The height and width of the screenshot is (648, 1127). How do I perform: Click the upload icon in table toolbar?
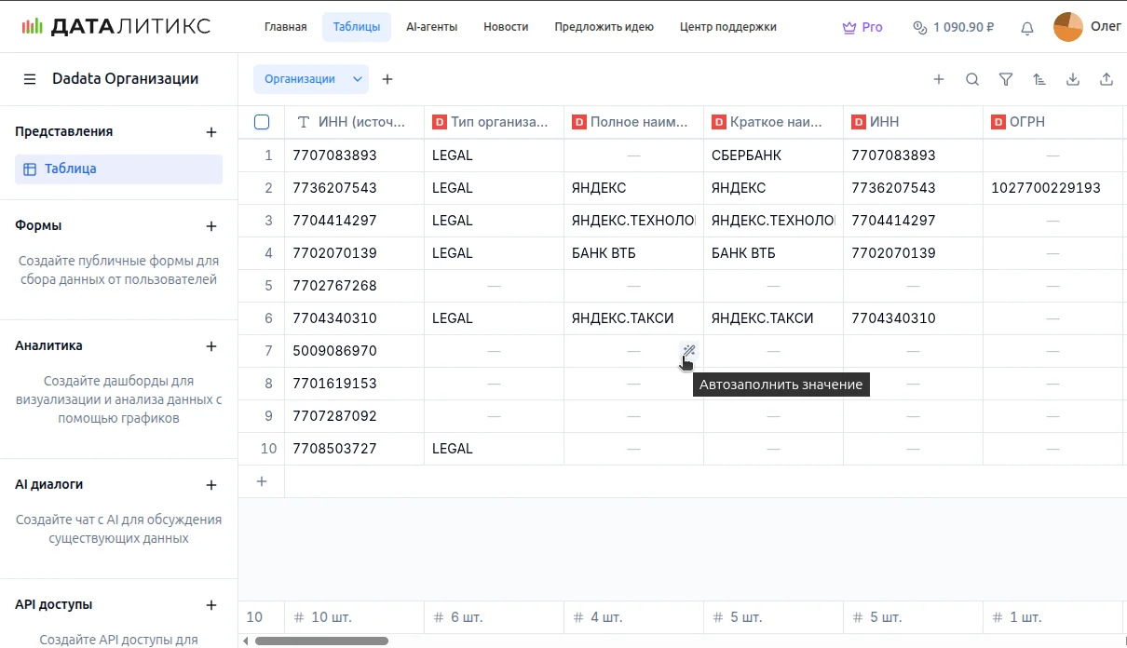1107,79
